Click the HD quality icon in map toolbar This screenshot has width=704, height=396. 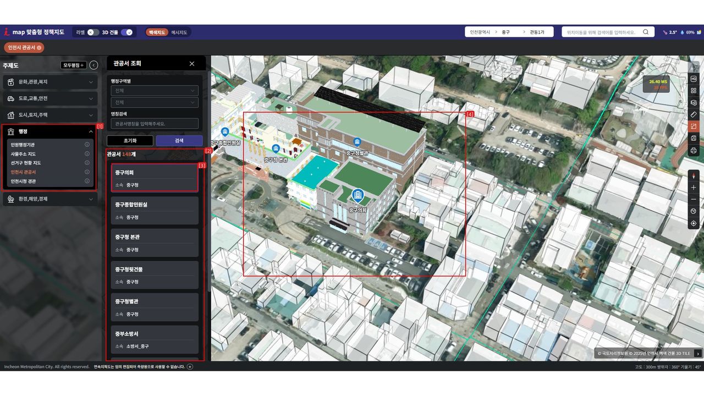click(694, 79)
